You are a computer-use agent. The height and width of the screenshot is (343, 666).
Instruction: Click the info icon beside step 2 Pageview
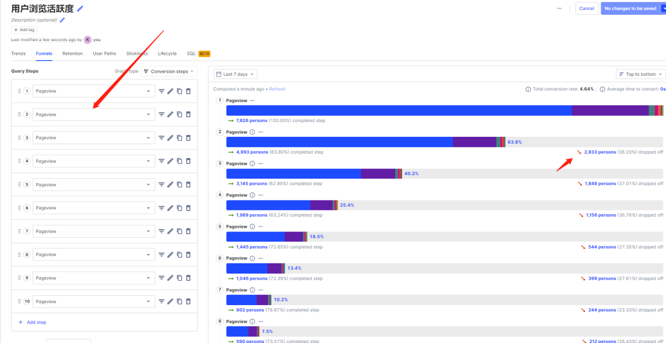[x=252, y=132]
